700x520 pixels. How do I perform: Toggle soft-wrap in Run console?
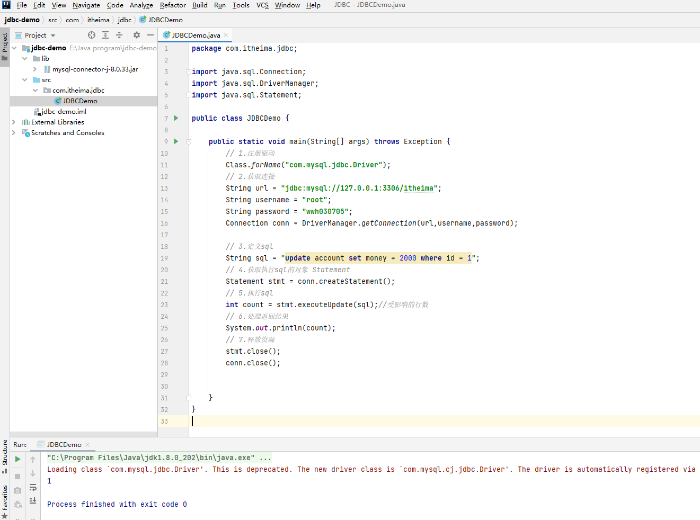coord(33,487)
